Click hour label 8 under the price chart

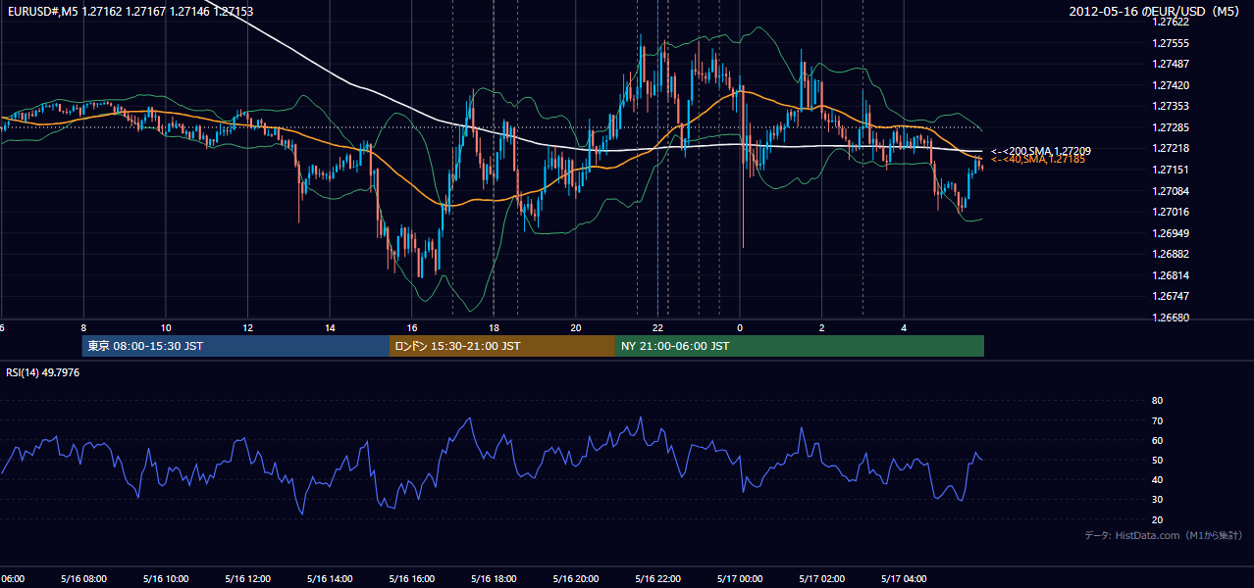[x=83, y=328]
